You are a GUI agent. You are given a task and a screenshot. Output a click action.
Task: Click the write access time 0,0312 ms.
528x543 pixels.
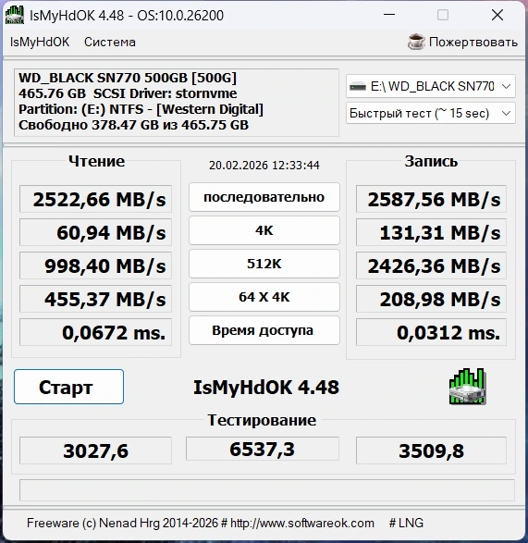[x=431, y=332]
